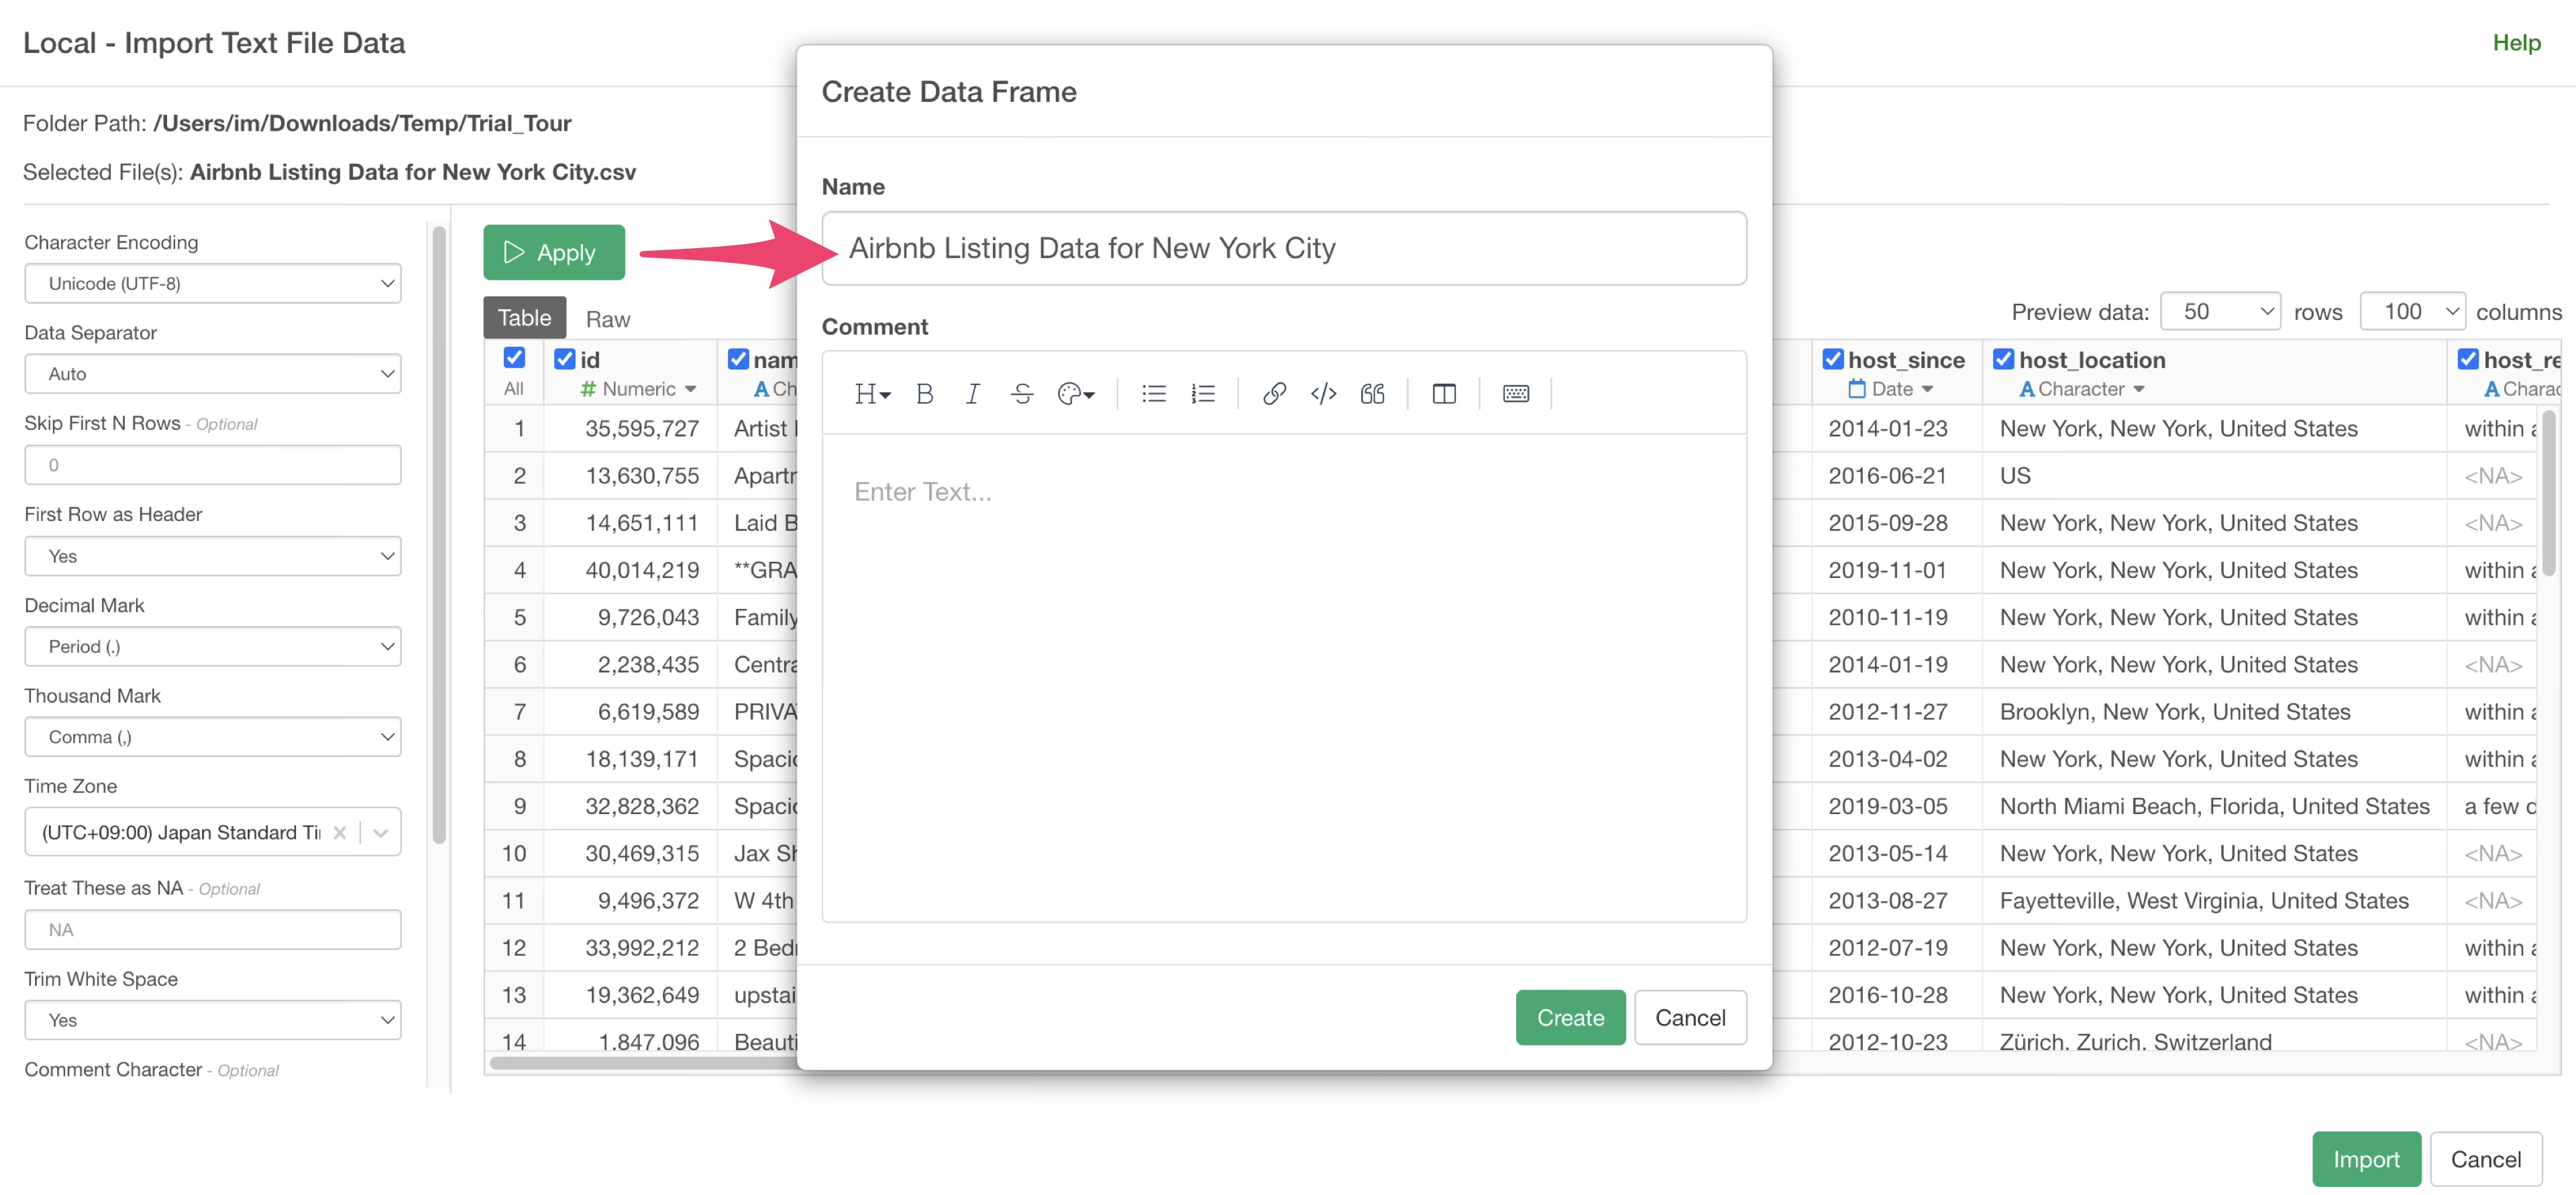Open the text color palette menu
This screenshot has height=1195, width=2576.
1076,394
